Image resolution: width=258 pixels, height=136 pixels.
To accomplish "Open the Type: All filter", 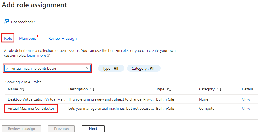I will (111, 68).
